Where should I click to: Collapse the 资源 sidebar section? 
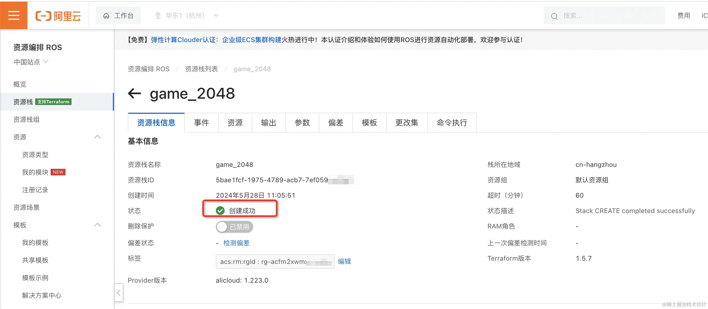97,137
